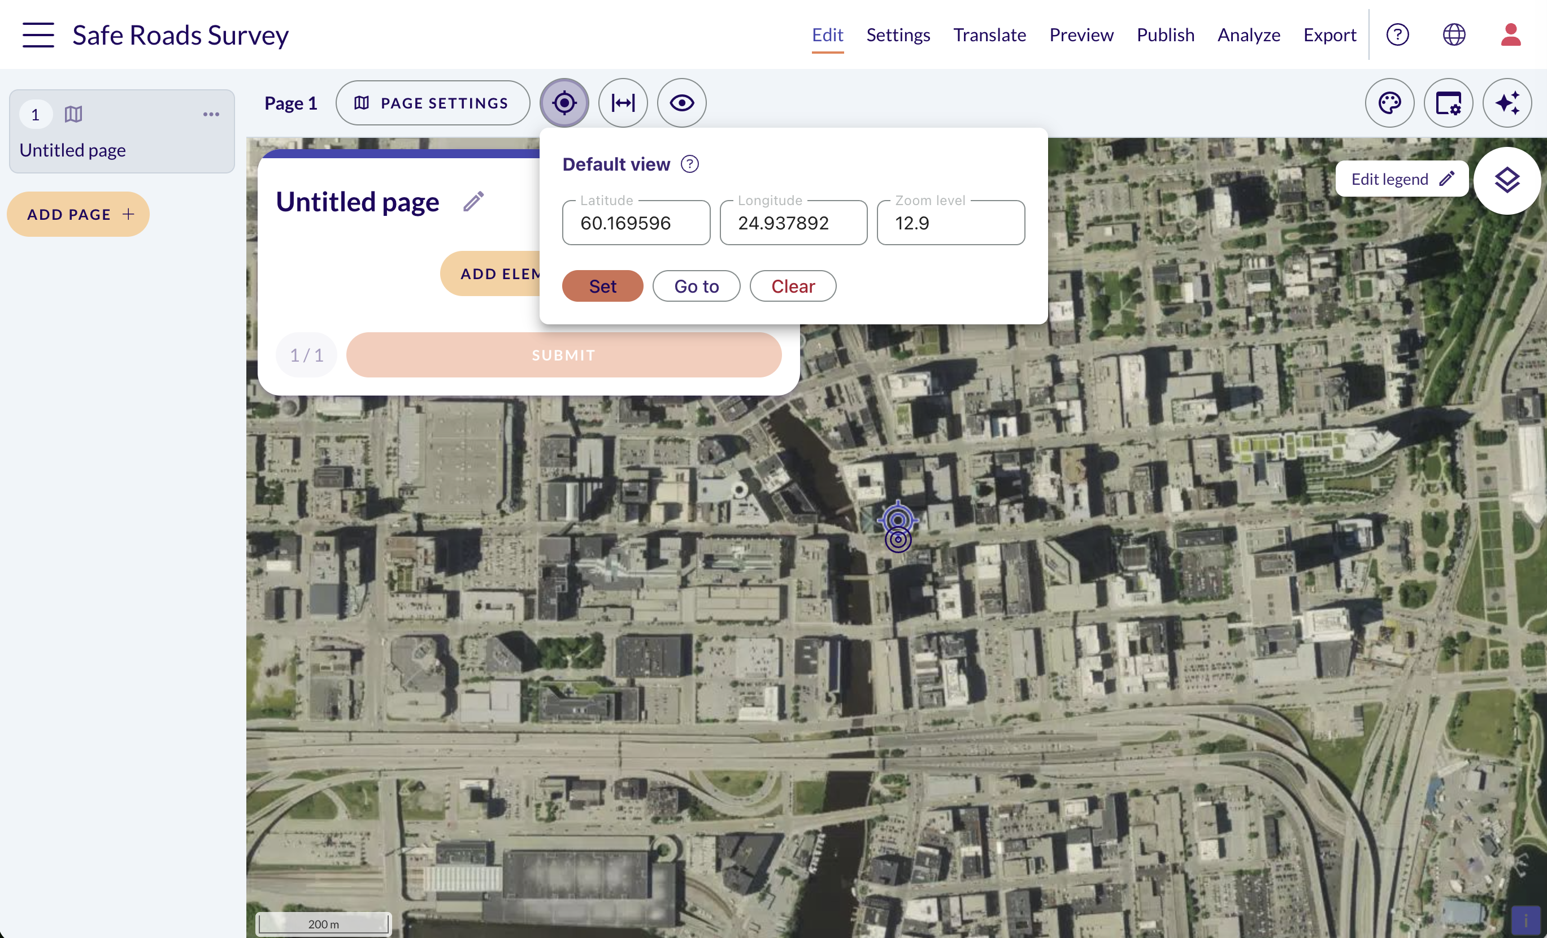The width and height of the screenshot is (1547, 938).
Task: Select the Untitled page card in sidebar
Action: point(122,131)
